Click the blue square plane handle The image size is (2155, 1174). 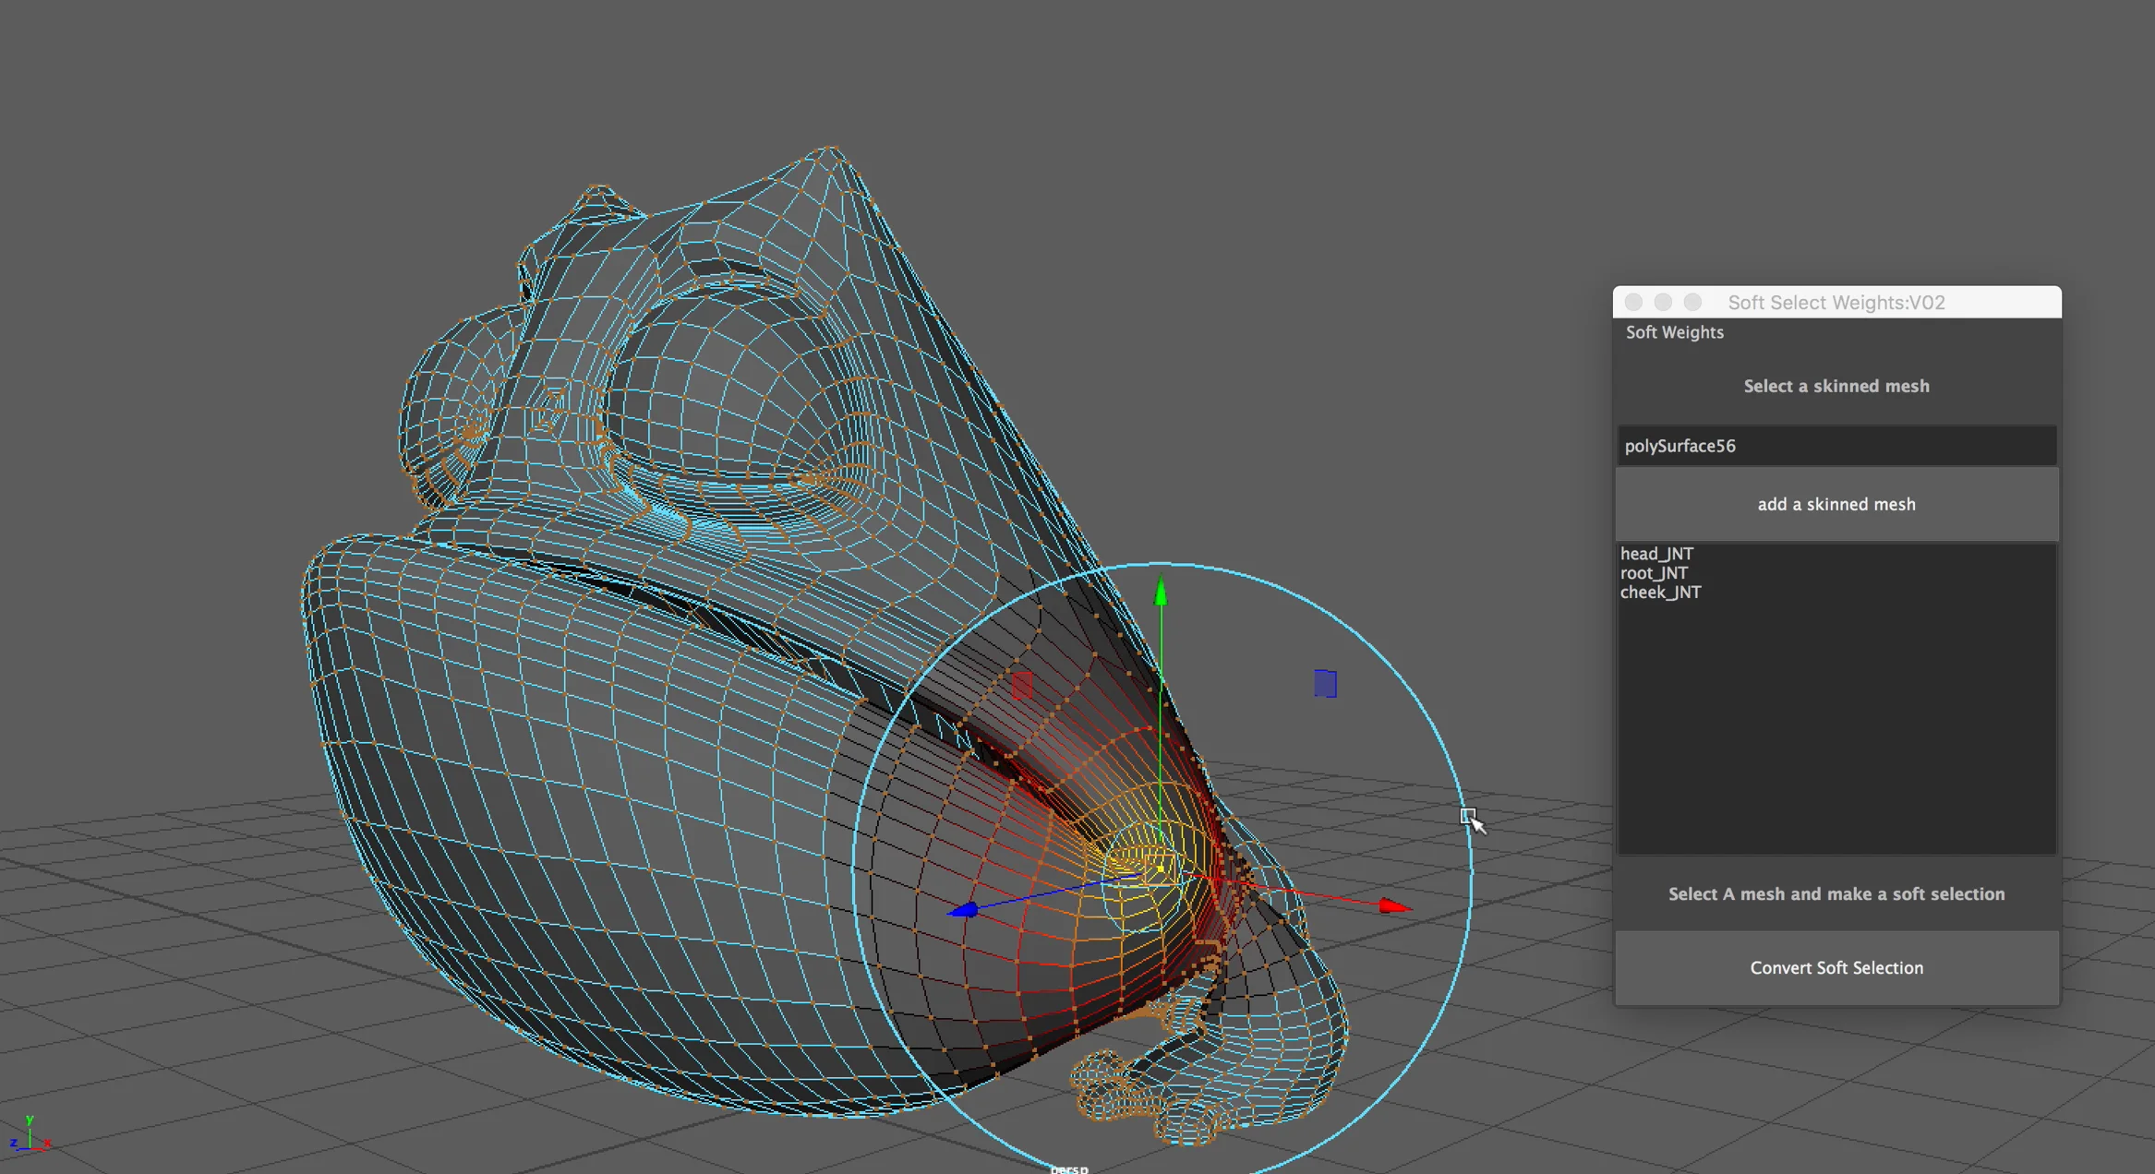click(x=1325, y=683)
